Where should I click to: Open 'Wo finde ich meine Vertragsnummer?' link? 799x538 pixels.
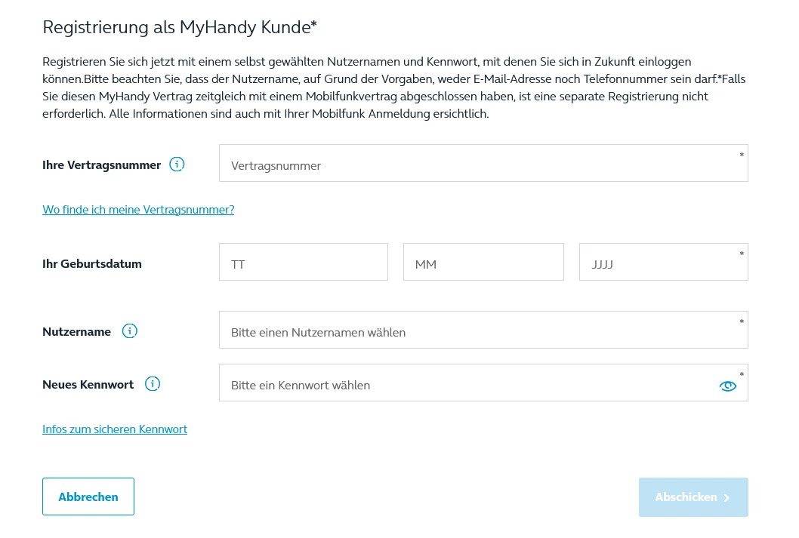(138, 210)
